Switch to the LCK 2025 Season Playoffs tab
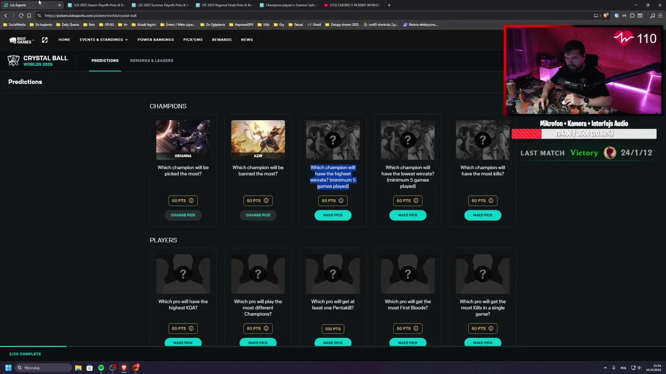Screen dimensions: 666x374 [x=96, y=5]
